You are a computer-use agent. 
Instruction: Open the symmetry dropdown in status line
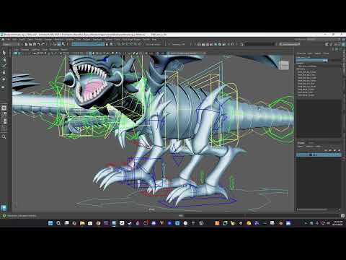[178, 44]
